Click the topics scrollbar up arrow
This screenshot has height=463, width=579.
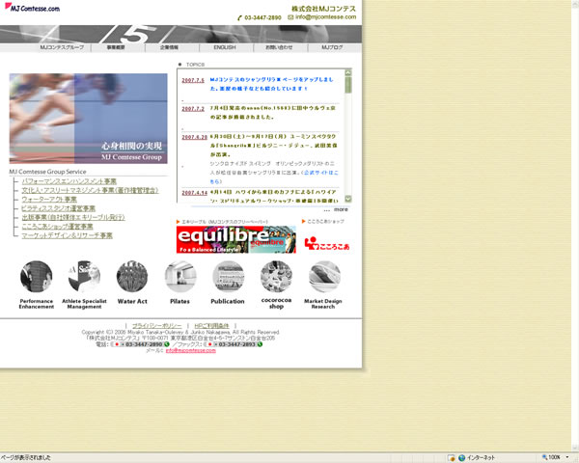tap(347, 73)
